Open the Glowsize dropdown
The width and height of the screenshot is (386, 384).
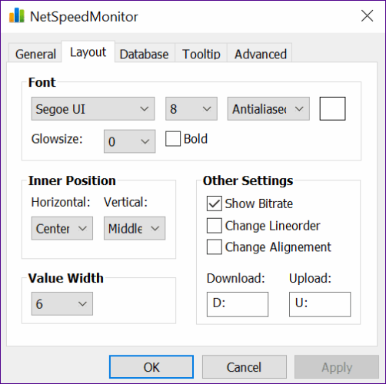click(x=129, y=141)
